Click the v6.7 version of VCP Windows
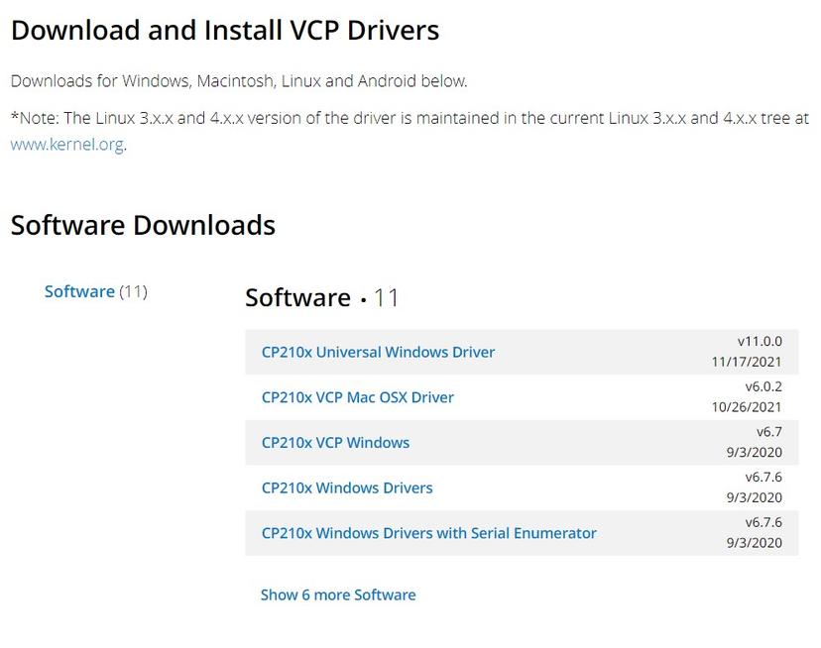This screenshot has height=648, width=821. tap(768, 432)
